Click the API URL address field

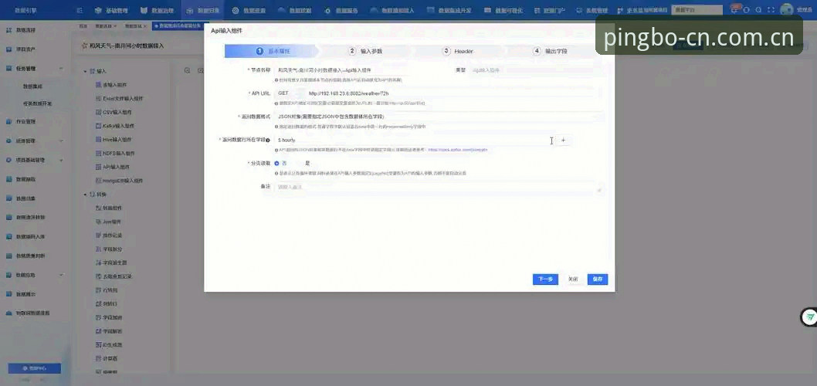454,93
